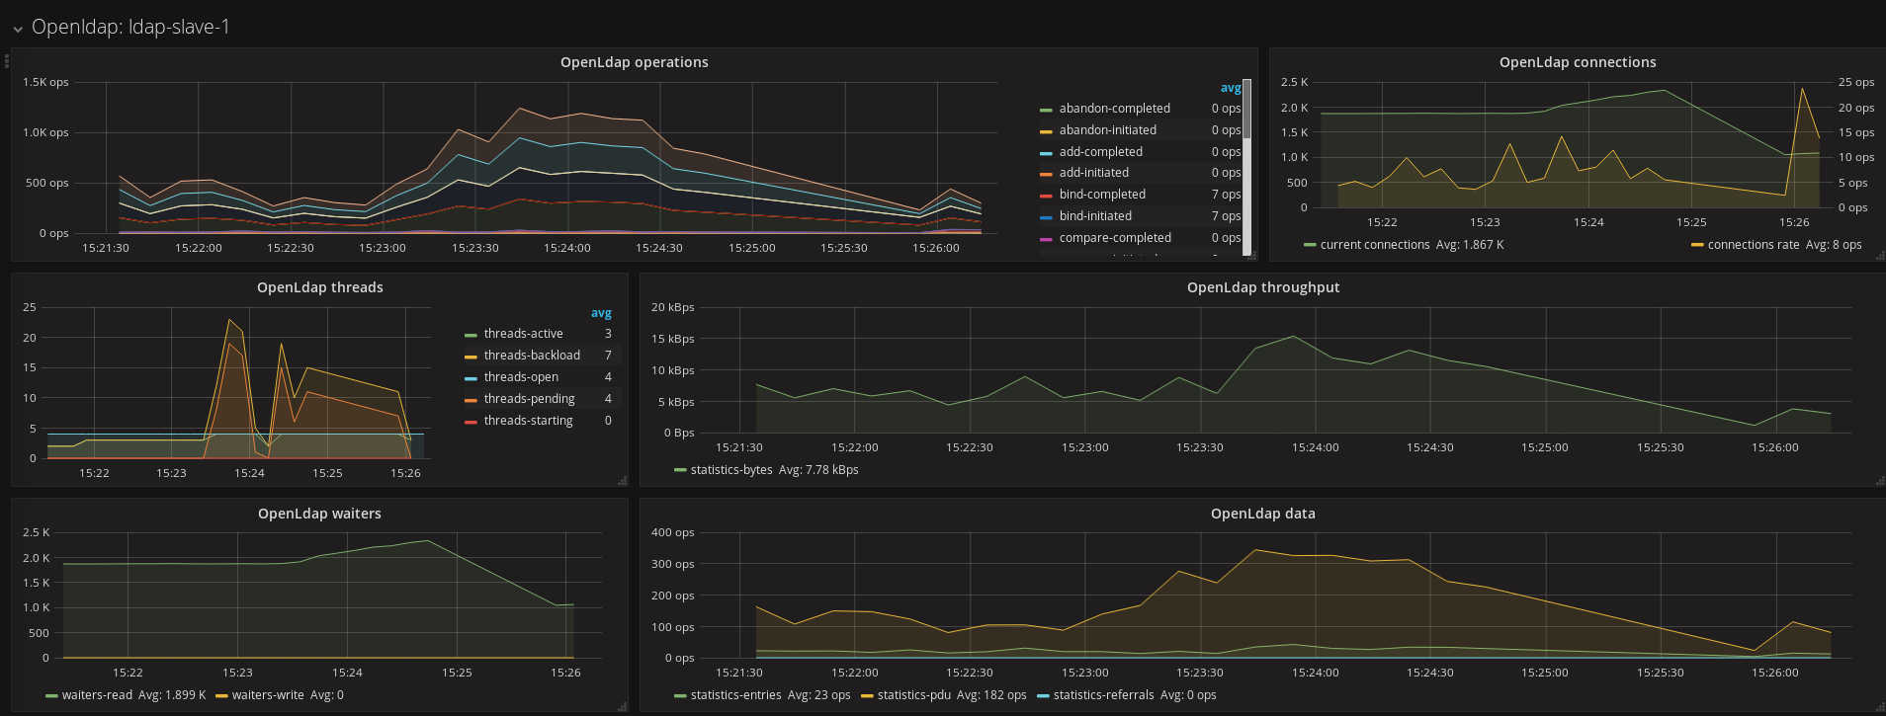Open the OpenLdap operations panel title menu
Viewport: 1886px width, 716px height.
click(x=634, y=62)
